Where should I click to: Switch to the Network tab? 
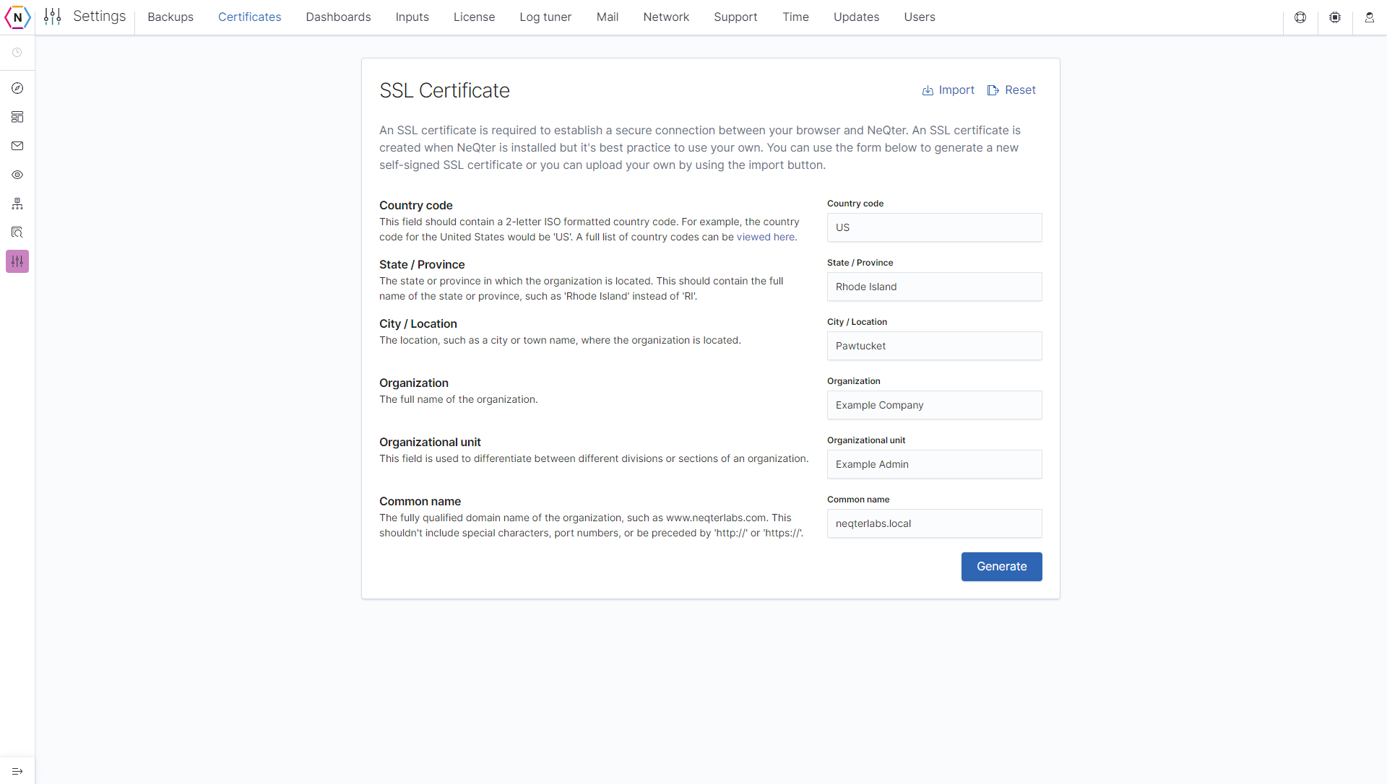coord(666,17)
